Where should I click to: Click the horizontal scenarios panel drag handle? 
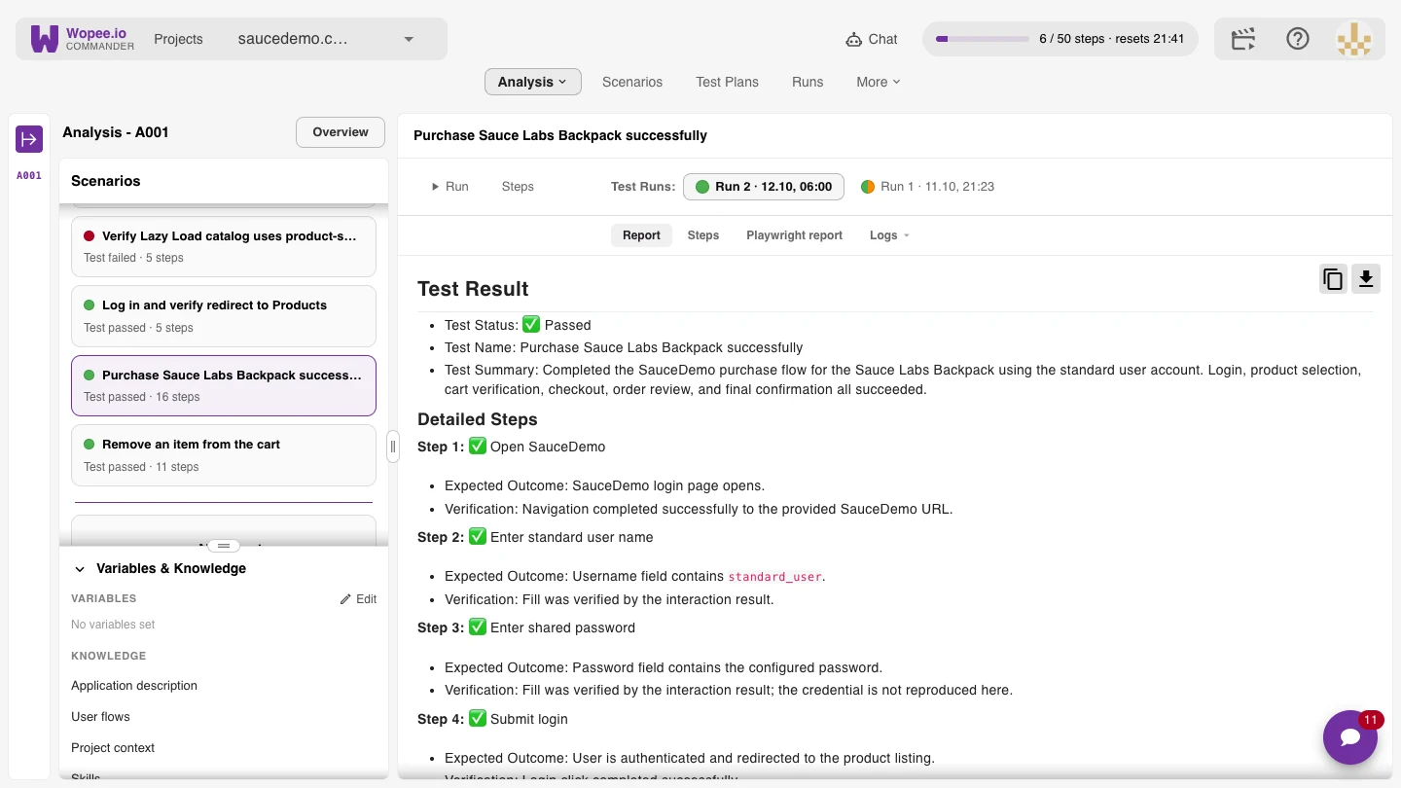pyautogui.click(x=224, y=546)
